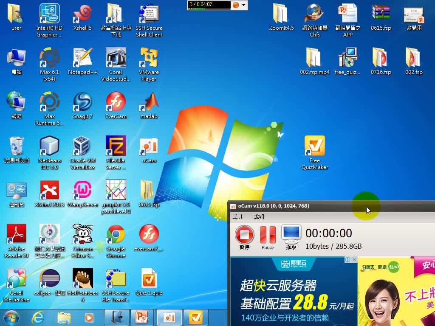Screen dimensions: 435x326
Task: Open the 說明 menu in oCam
Action: click(x=259, y=216)
